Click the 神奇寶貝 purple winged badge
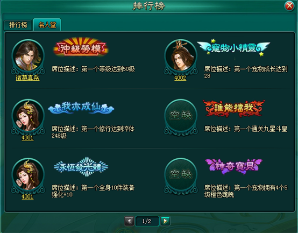The height and width of the screenshot is (233, 298). (x=233, y=166)
